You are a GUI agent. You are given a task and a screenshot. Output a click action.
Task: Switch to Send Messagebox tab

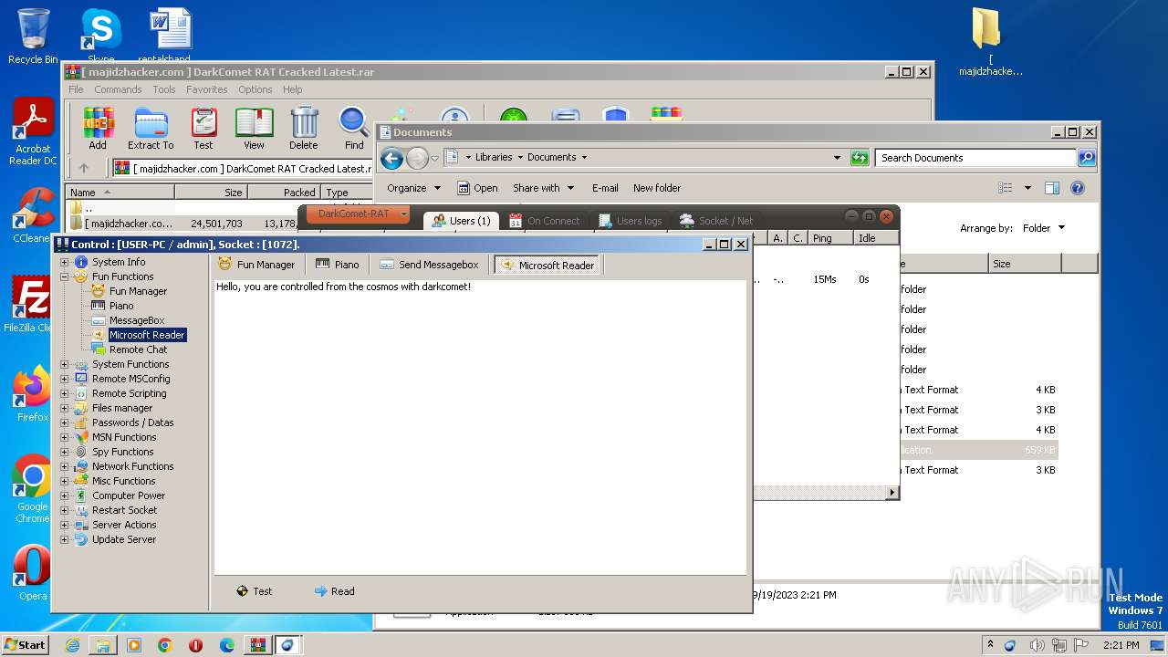(x=429, y=265)
